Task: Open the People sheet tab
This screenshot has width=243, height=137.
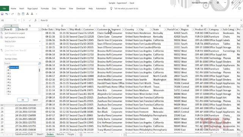Action: [x=71, y=134]
